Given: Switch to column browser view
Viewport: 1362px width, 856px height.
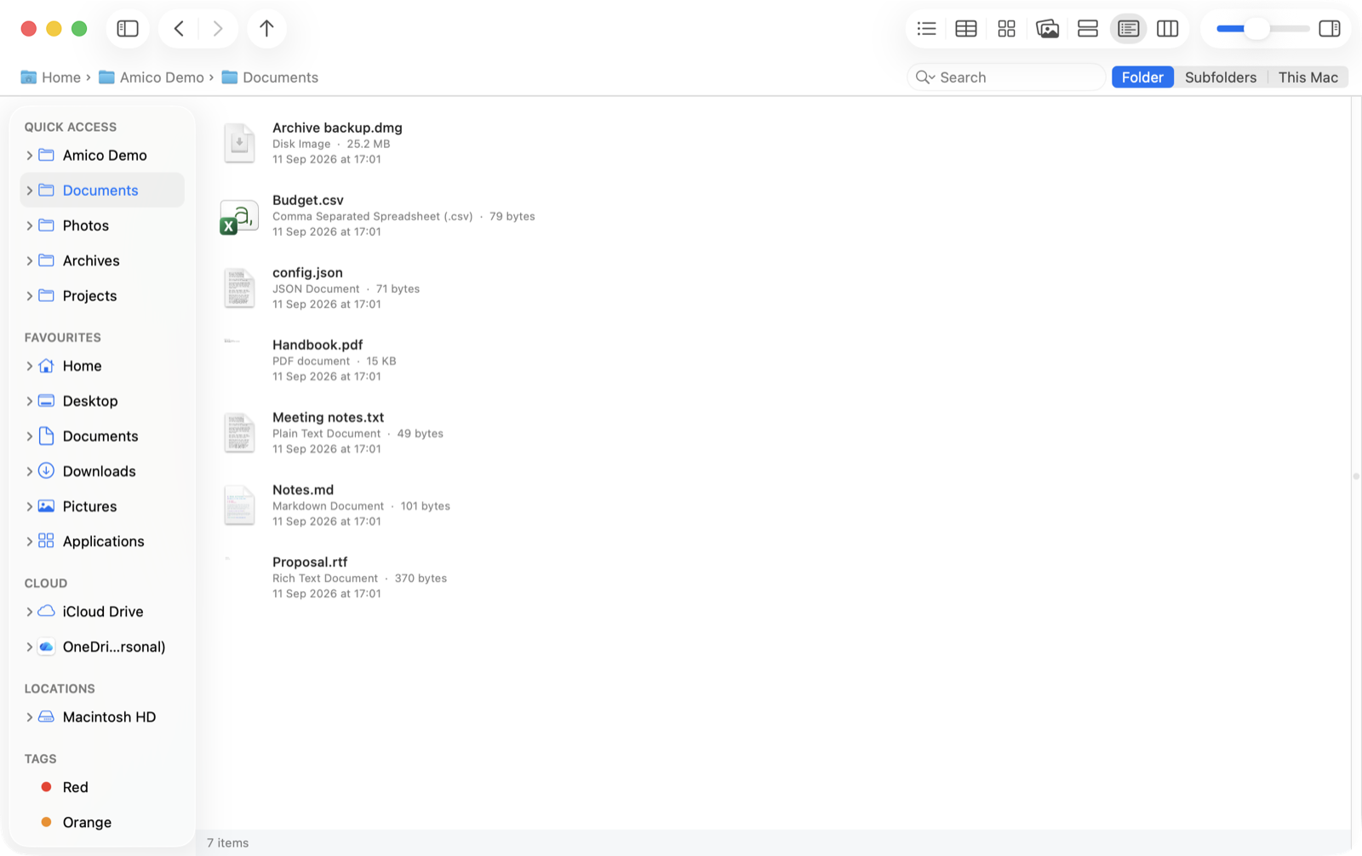Looking at the screenshot, I should pyautogui.click(x=1168, y=29).
